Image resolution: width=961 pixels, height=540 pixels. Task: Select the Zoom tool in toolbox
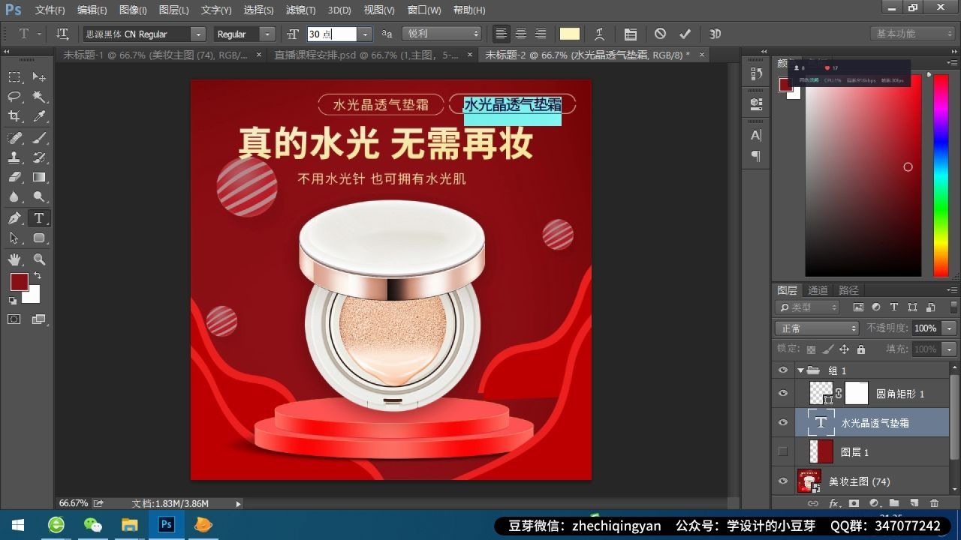39,259
